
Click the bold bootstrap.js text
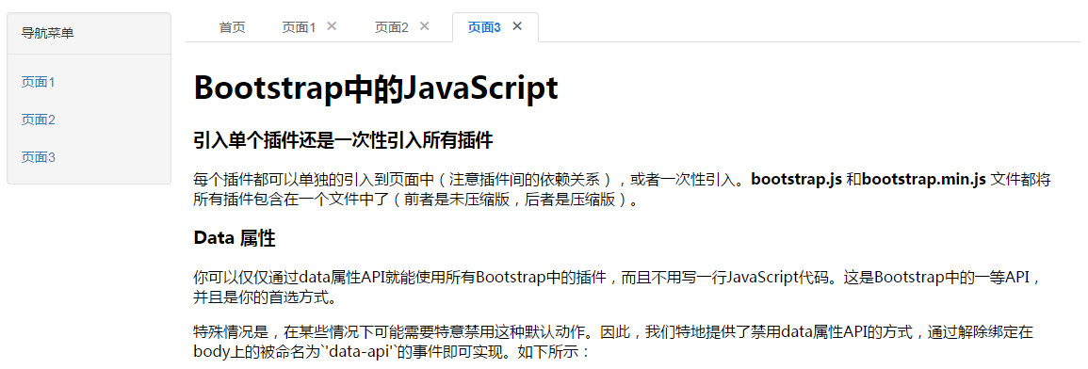click(797, 181)
